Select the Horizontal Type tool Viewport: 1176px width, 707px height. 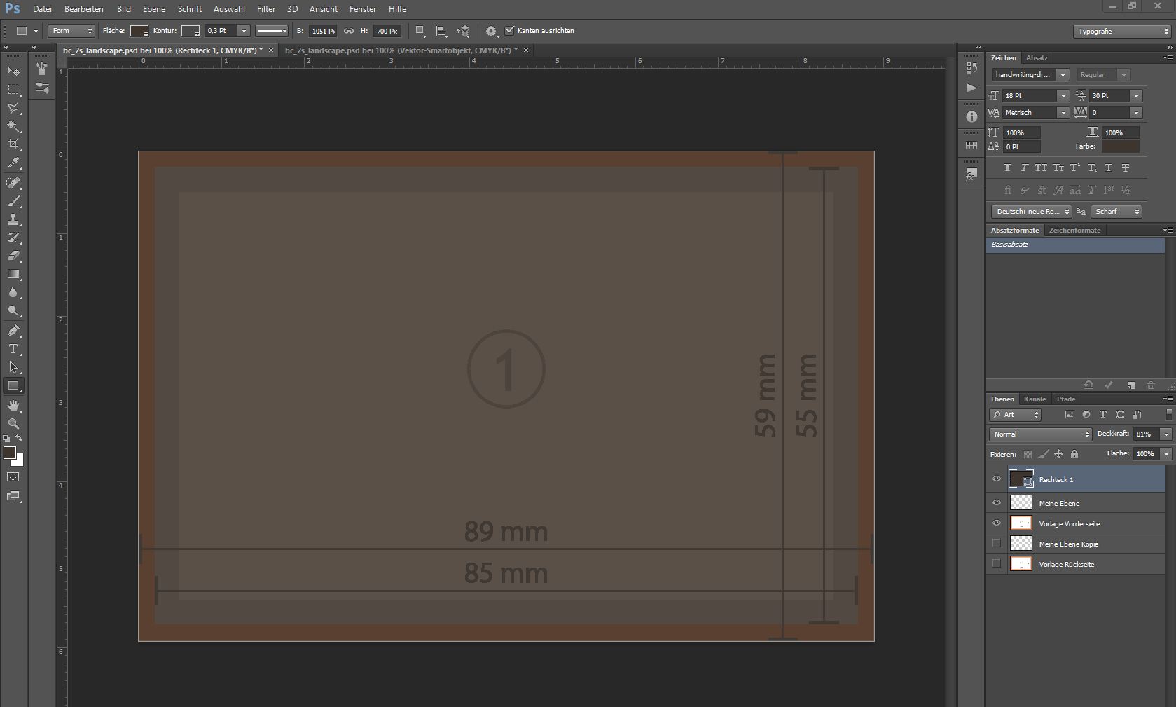click(13, 349)
